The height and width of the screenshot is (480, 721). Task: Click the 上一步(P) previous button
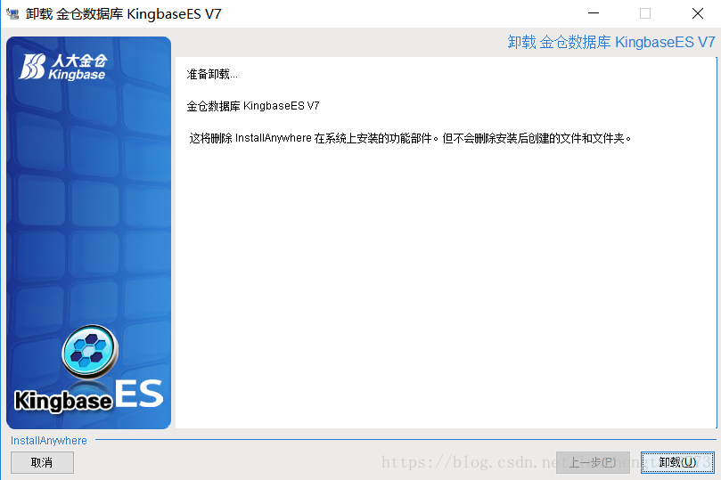tap(593, 462)
